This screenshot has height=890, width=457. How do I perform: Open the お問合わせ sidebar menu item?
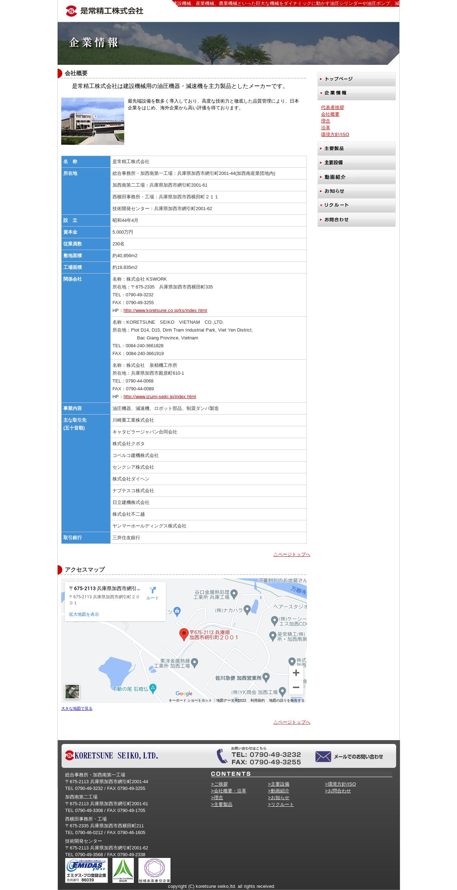tap(356, 220)
